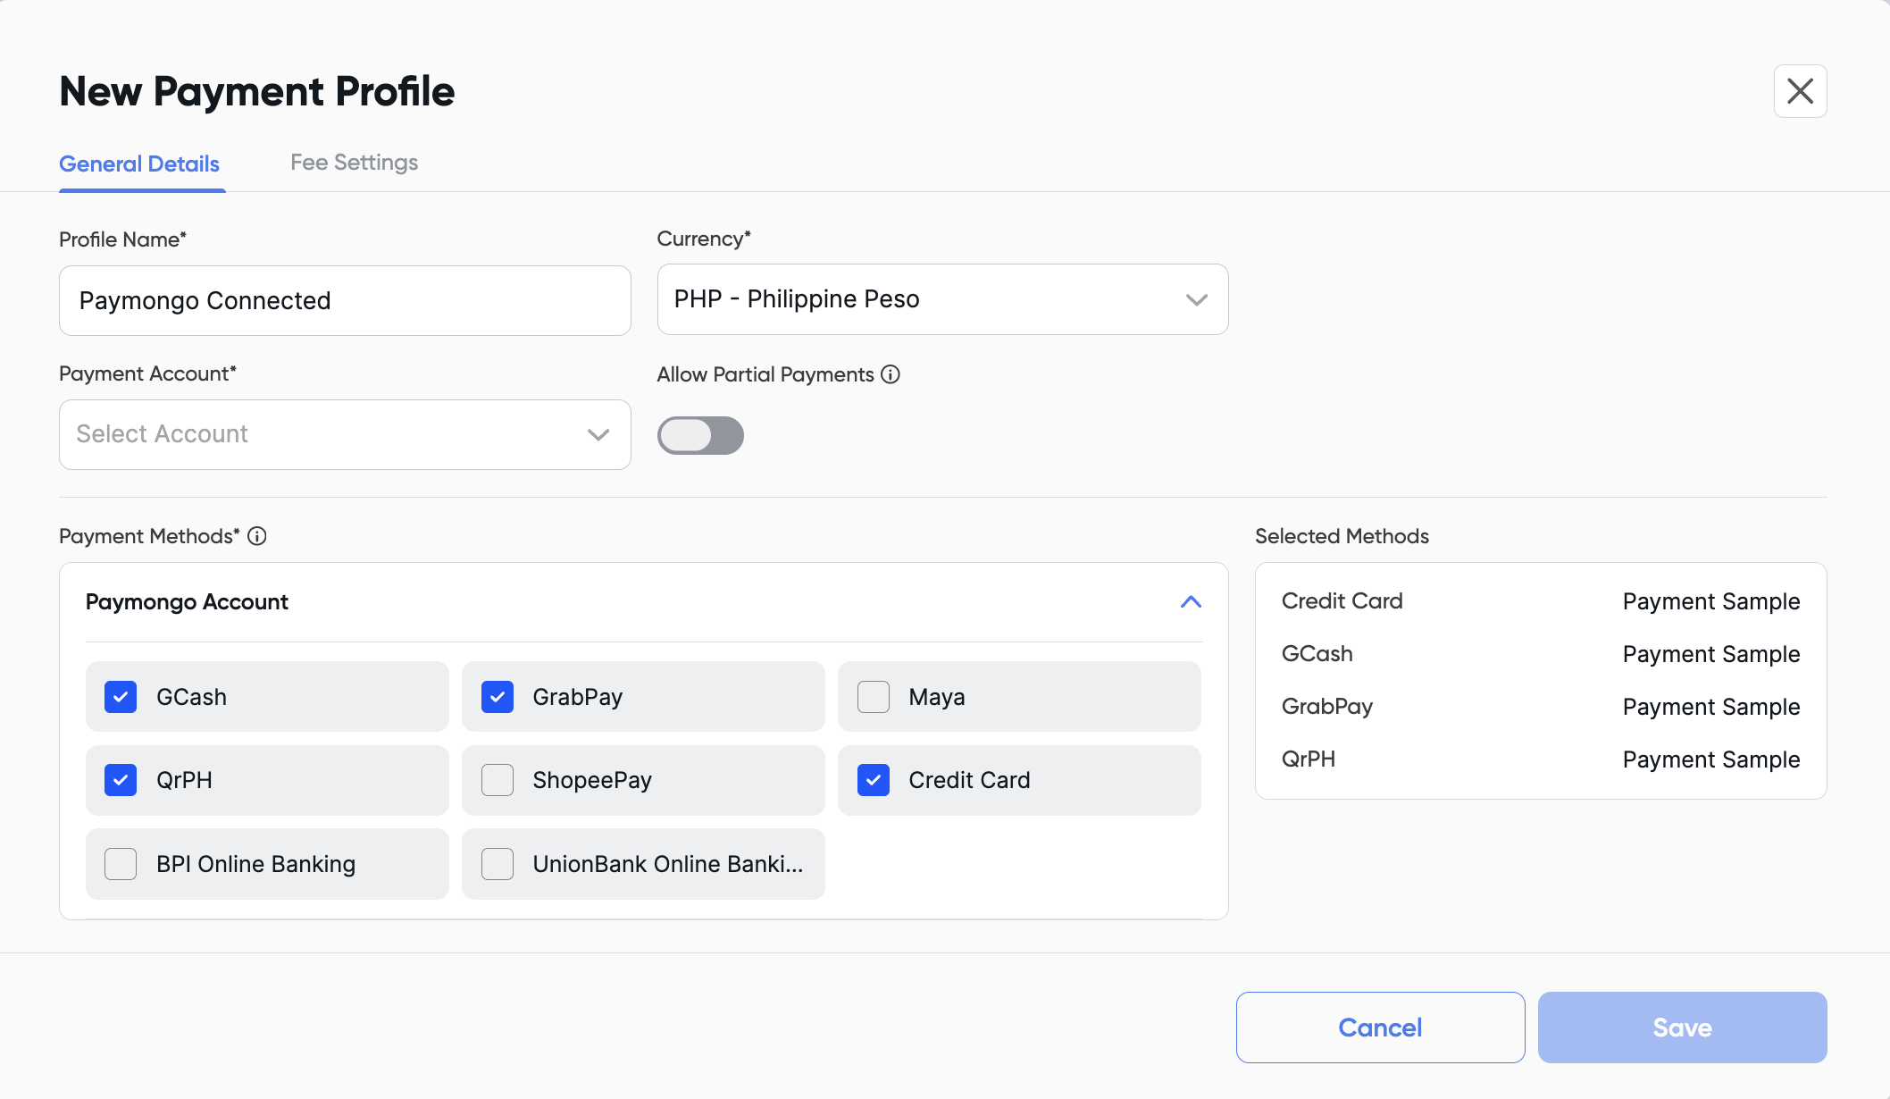Screen dimensions: 1890x1099
Task: Click the Payment Methods info icon
Action: [x=257, y=536]
